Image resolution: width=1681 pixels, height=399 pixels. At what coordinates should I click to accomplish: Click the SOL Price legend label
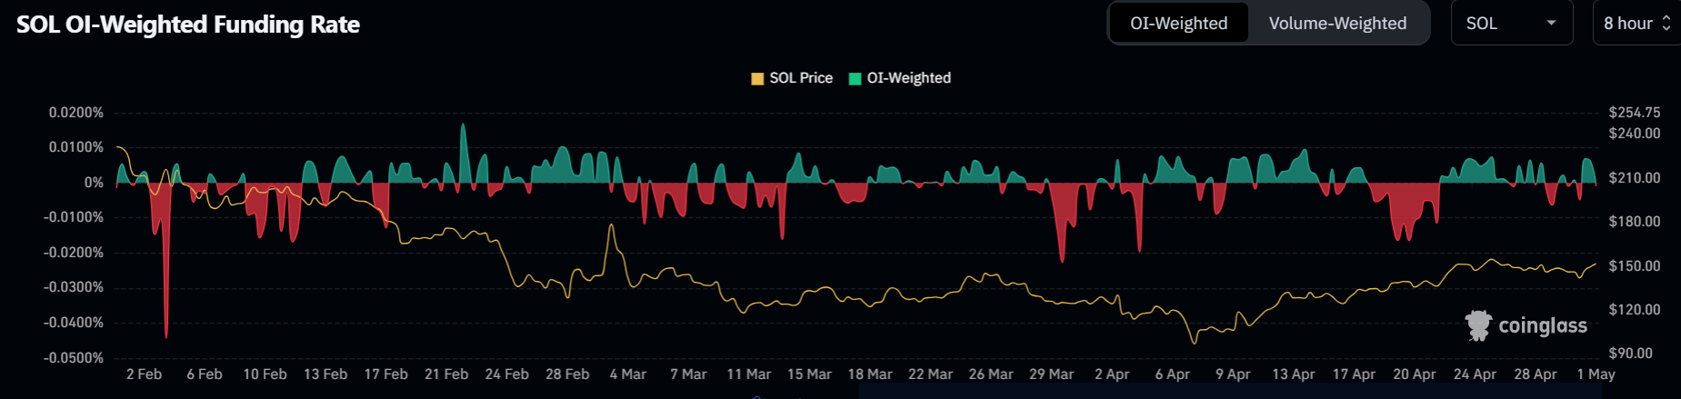tap(801, 78)
